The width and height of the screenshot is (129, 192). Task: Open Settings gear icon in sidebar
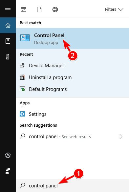click(x=8, y=155)
